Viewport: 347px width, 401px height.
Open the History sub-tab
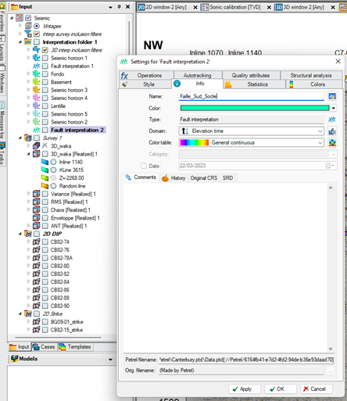(x=173, y=178)
